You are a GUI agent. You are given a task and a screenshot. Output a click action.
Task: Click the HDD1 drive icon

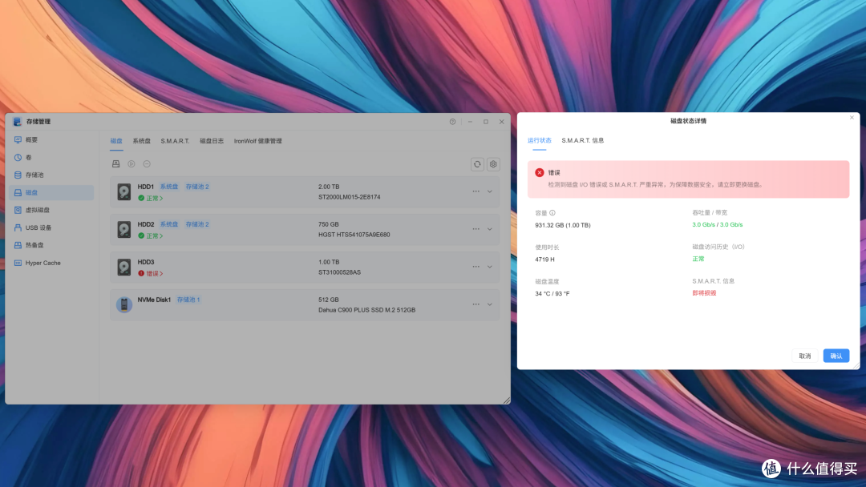123,191
